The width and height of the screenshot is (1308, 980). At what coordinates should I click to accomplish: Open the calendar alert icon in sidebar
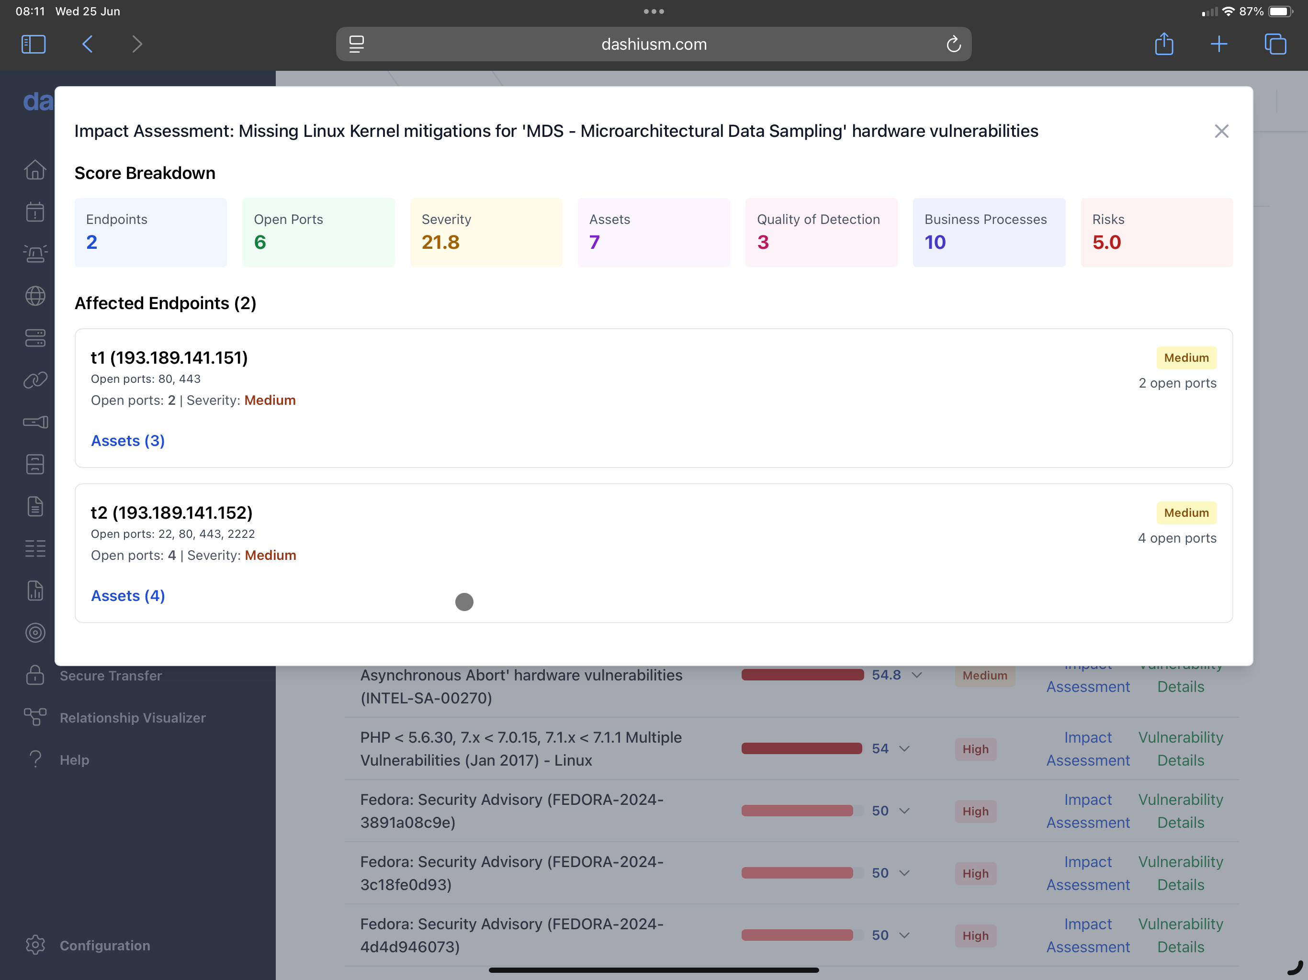(35, 212)
